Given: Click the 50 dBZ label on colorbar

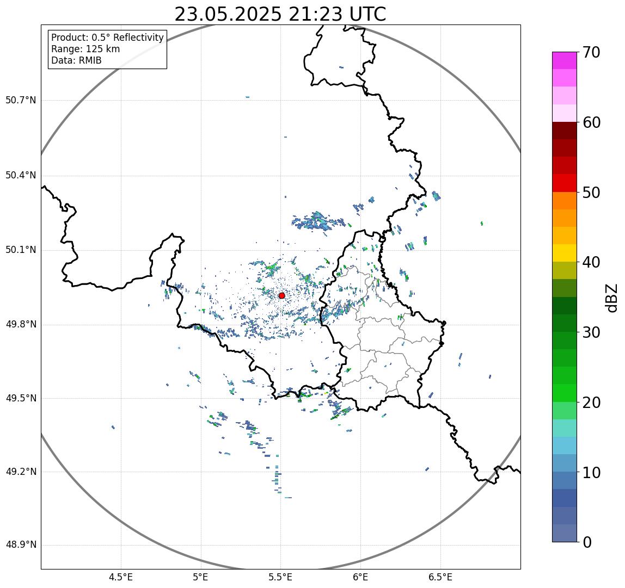Looking at the screenshot, I should click(591, 193).
